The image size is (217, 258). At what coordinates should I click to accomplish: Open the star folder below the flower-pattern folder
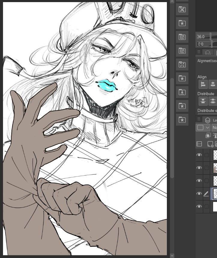[182, 23]
